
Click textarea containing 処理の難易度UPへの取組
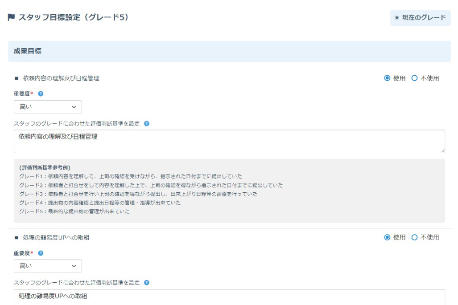[229, 297]
